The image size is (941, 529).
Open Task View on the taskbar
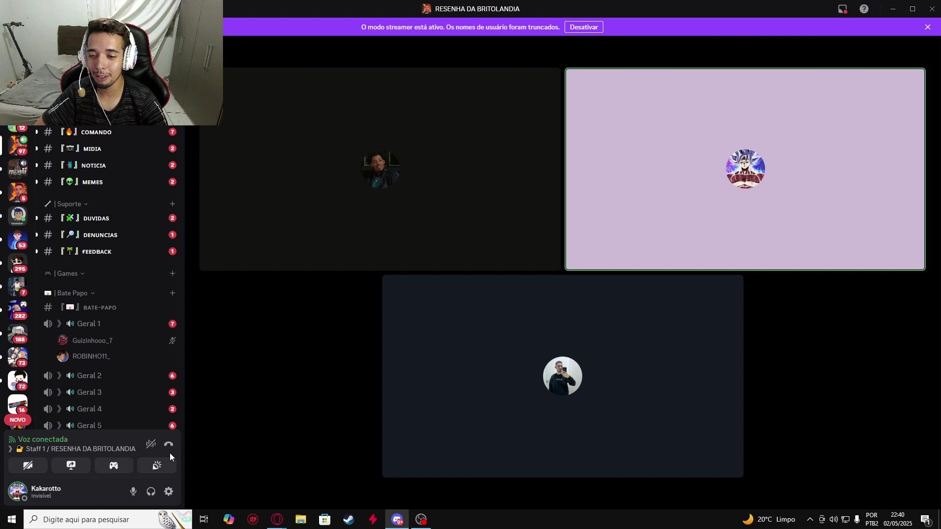point(204,519)
